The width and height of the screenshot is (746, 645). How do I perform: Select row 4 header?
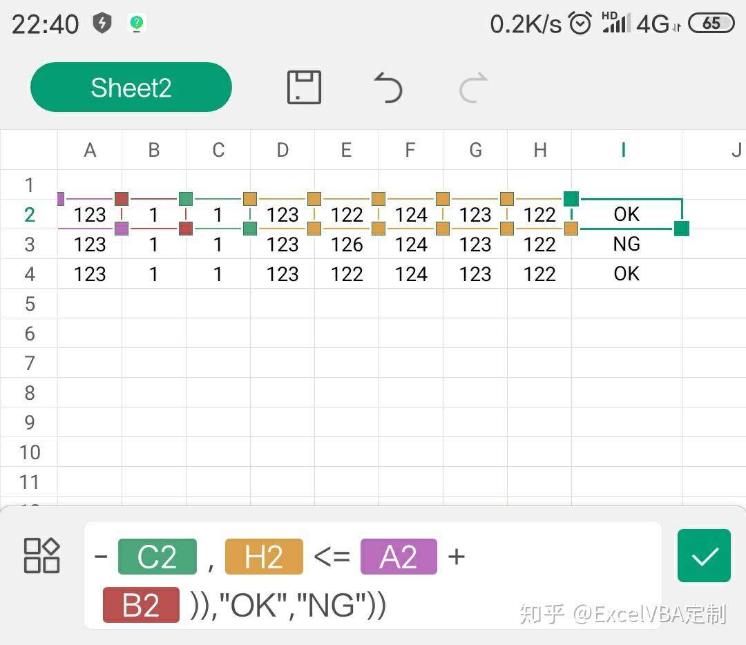click(29, 274)
